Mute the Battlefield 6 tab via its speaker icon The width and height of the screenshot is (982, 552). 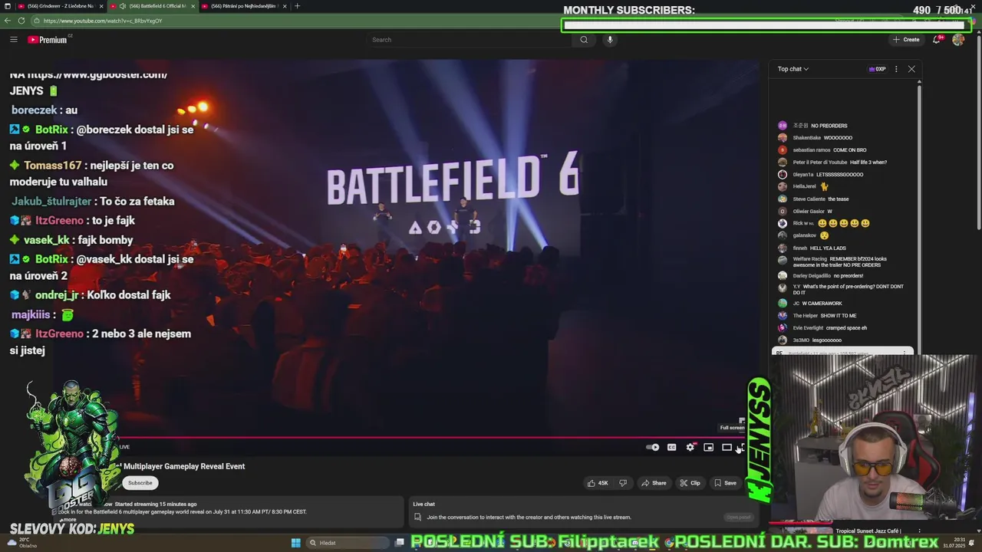(x=123, y=6)
